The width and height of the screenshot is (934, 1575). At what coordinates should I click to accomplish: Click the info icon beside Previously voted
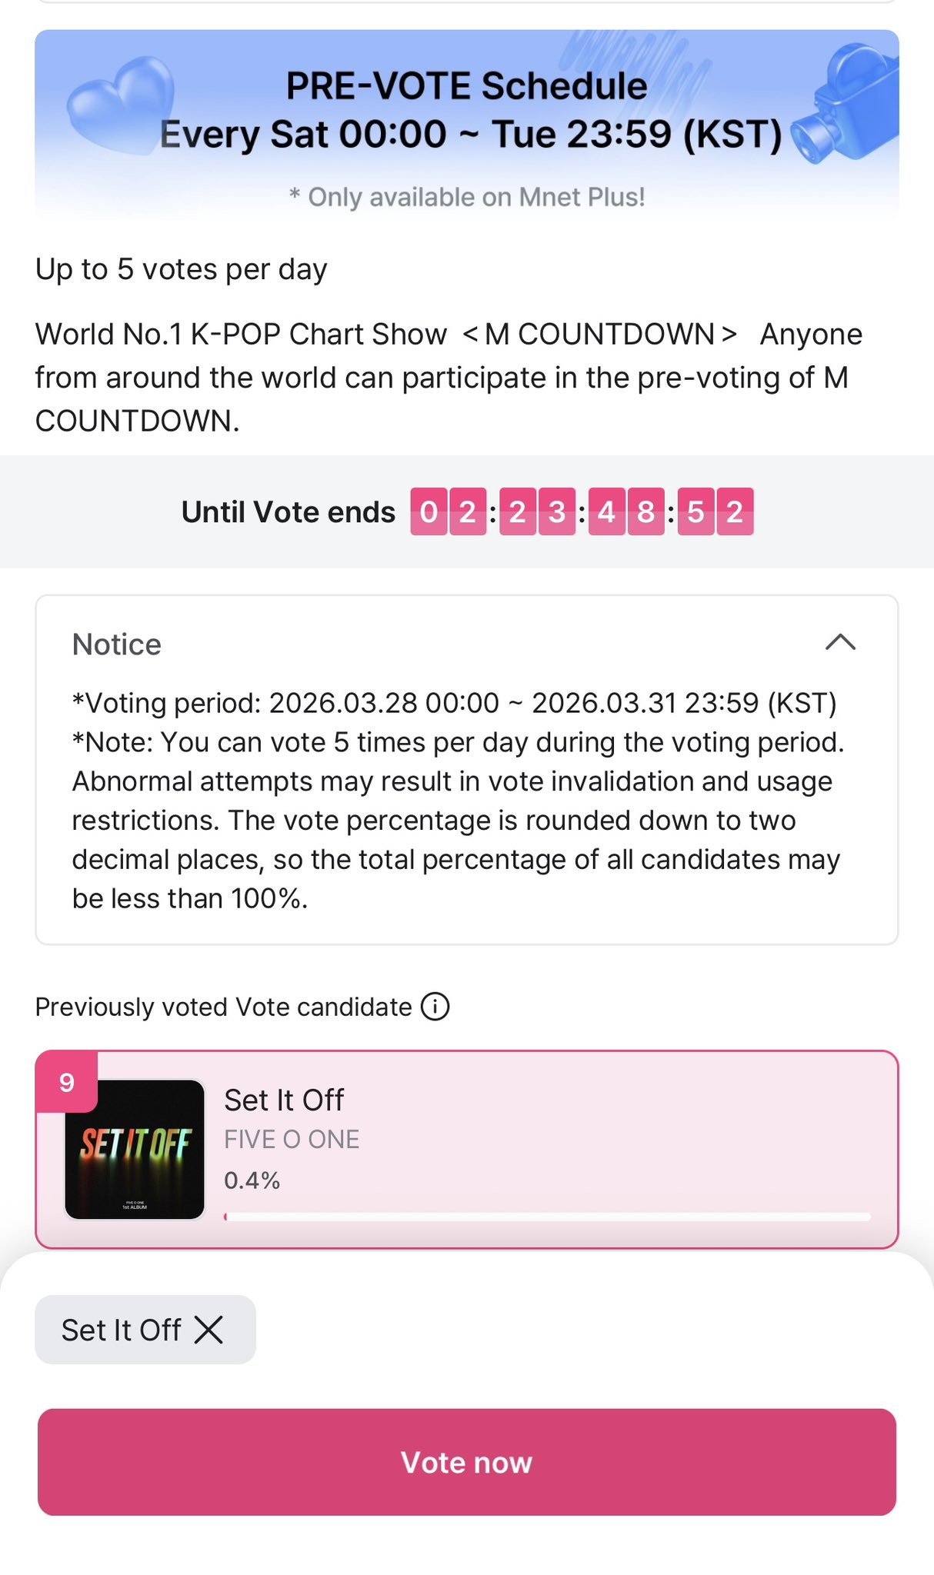tap(435, 1007)
